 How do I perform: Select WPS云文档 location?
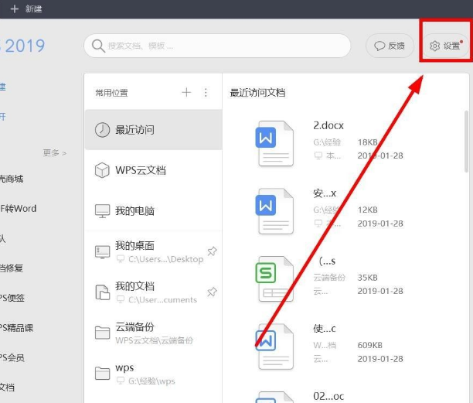point(154,170)
